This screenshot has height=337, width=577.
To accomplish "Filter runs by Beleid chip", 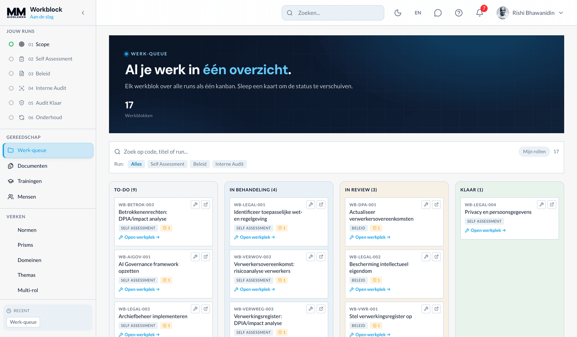I will pos(200,164).
